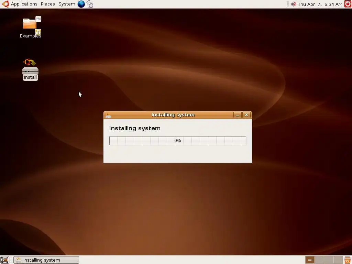Click the Ubuntu logo in top panel
The height and width of the screenshot is (264, 352).
point(5,4)
